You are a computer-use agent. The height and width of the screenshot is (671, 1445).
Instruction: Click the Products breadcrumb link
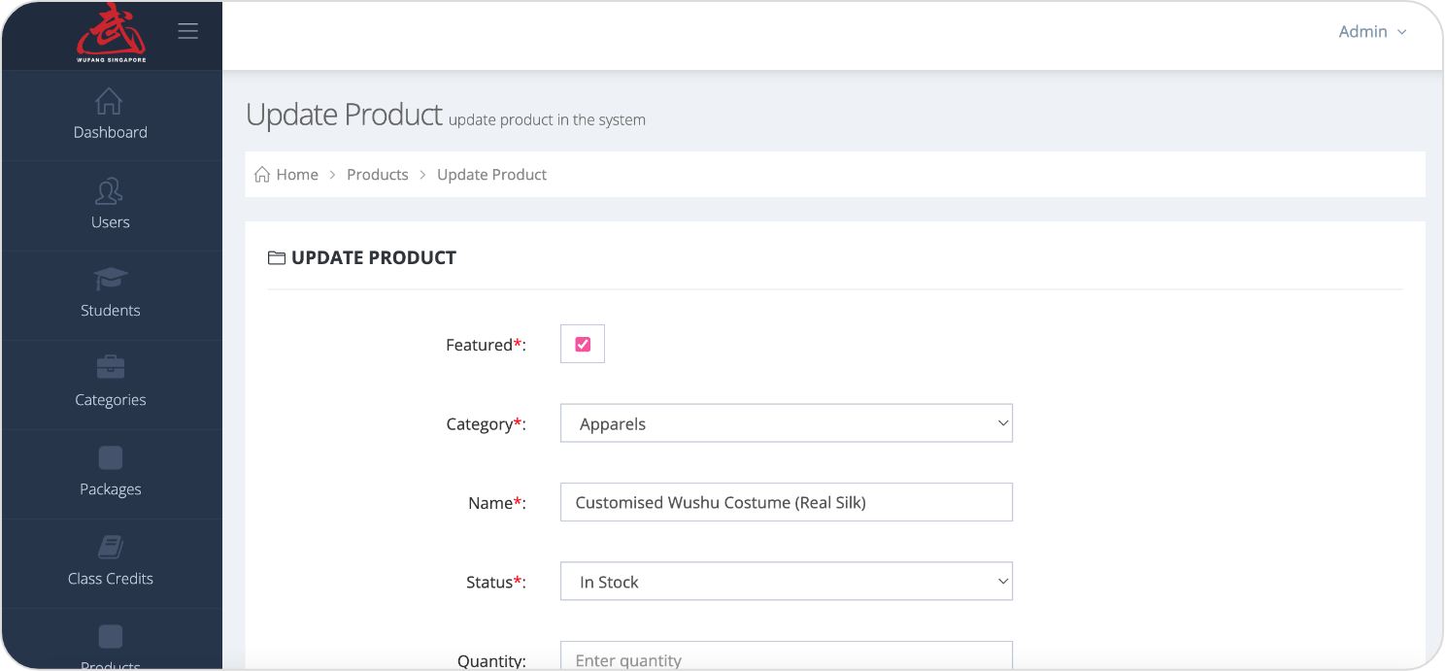coord(378,175)
